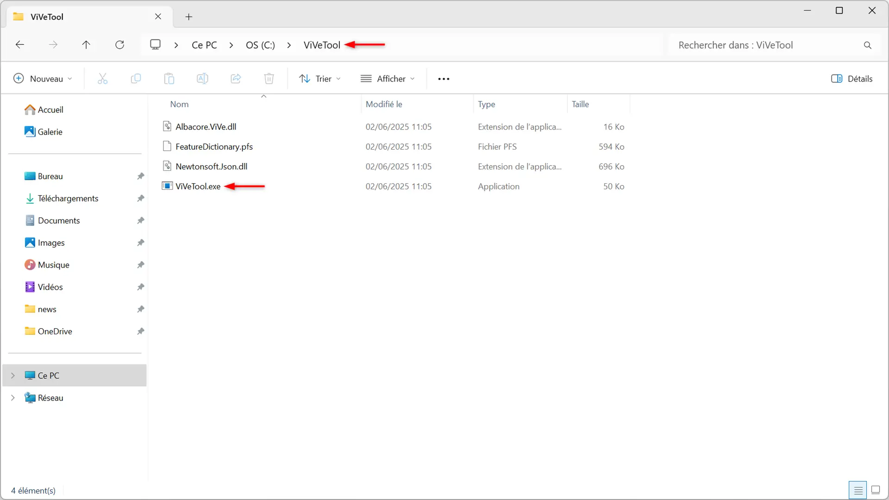Expand Réseau in the navigation tree
This screenshot has height=500, width=889.
[13, 398]
